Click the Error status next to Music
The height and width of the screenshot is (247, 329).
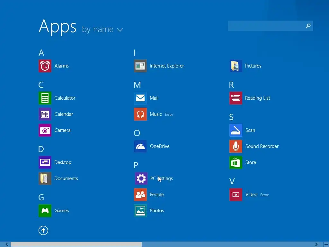(169, 114)
